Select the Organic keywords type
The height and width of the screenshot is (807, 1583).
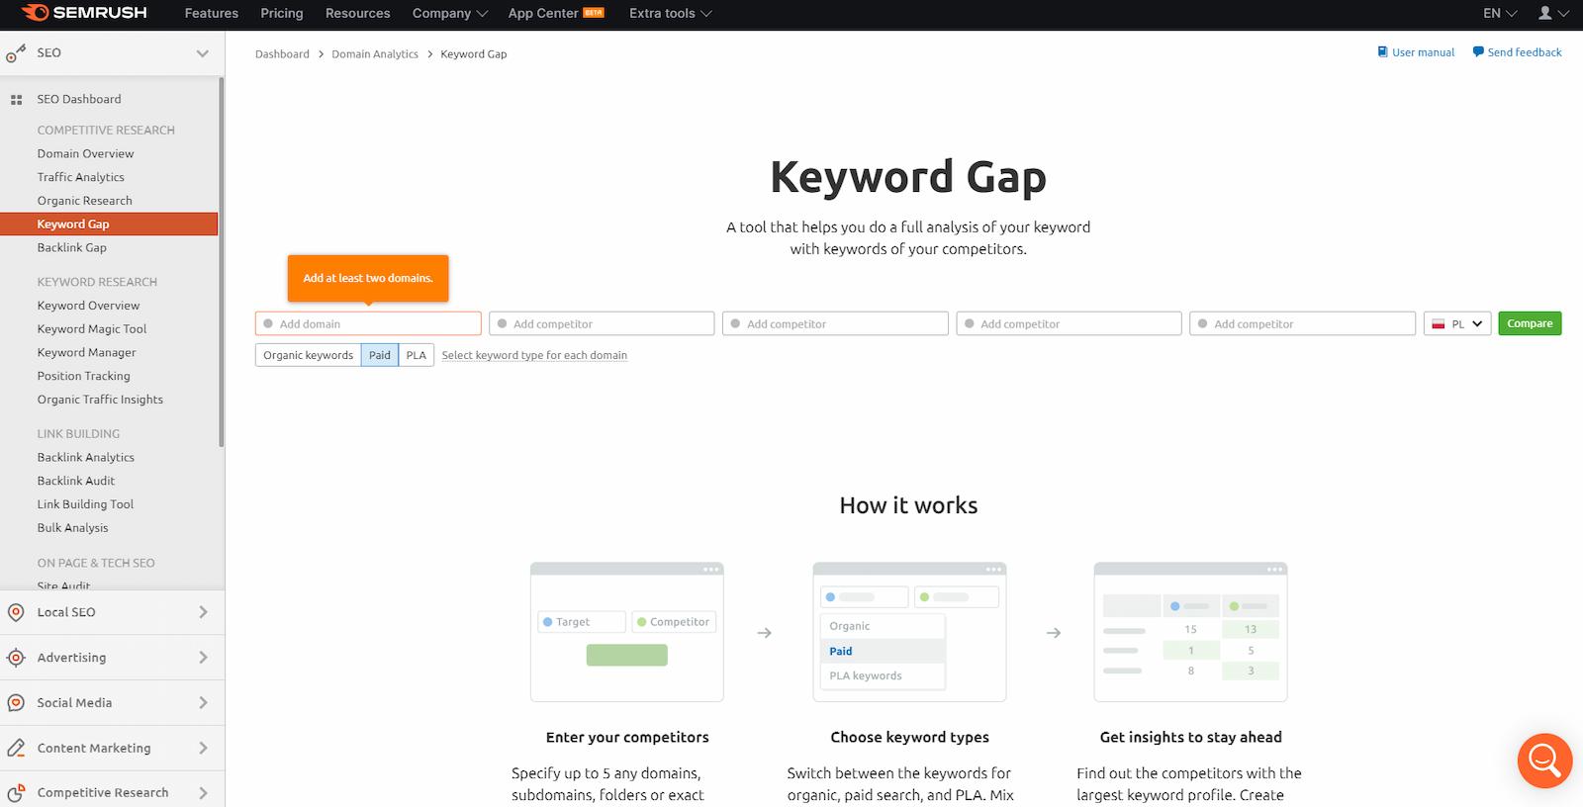click(308, 355)
